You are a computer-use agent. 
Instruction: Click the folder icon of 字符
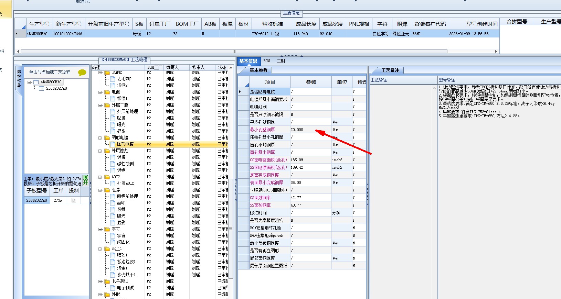point(107,229)
